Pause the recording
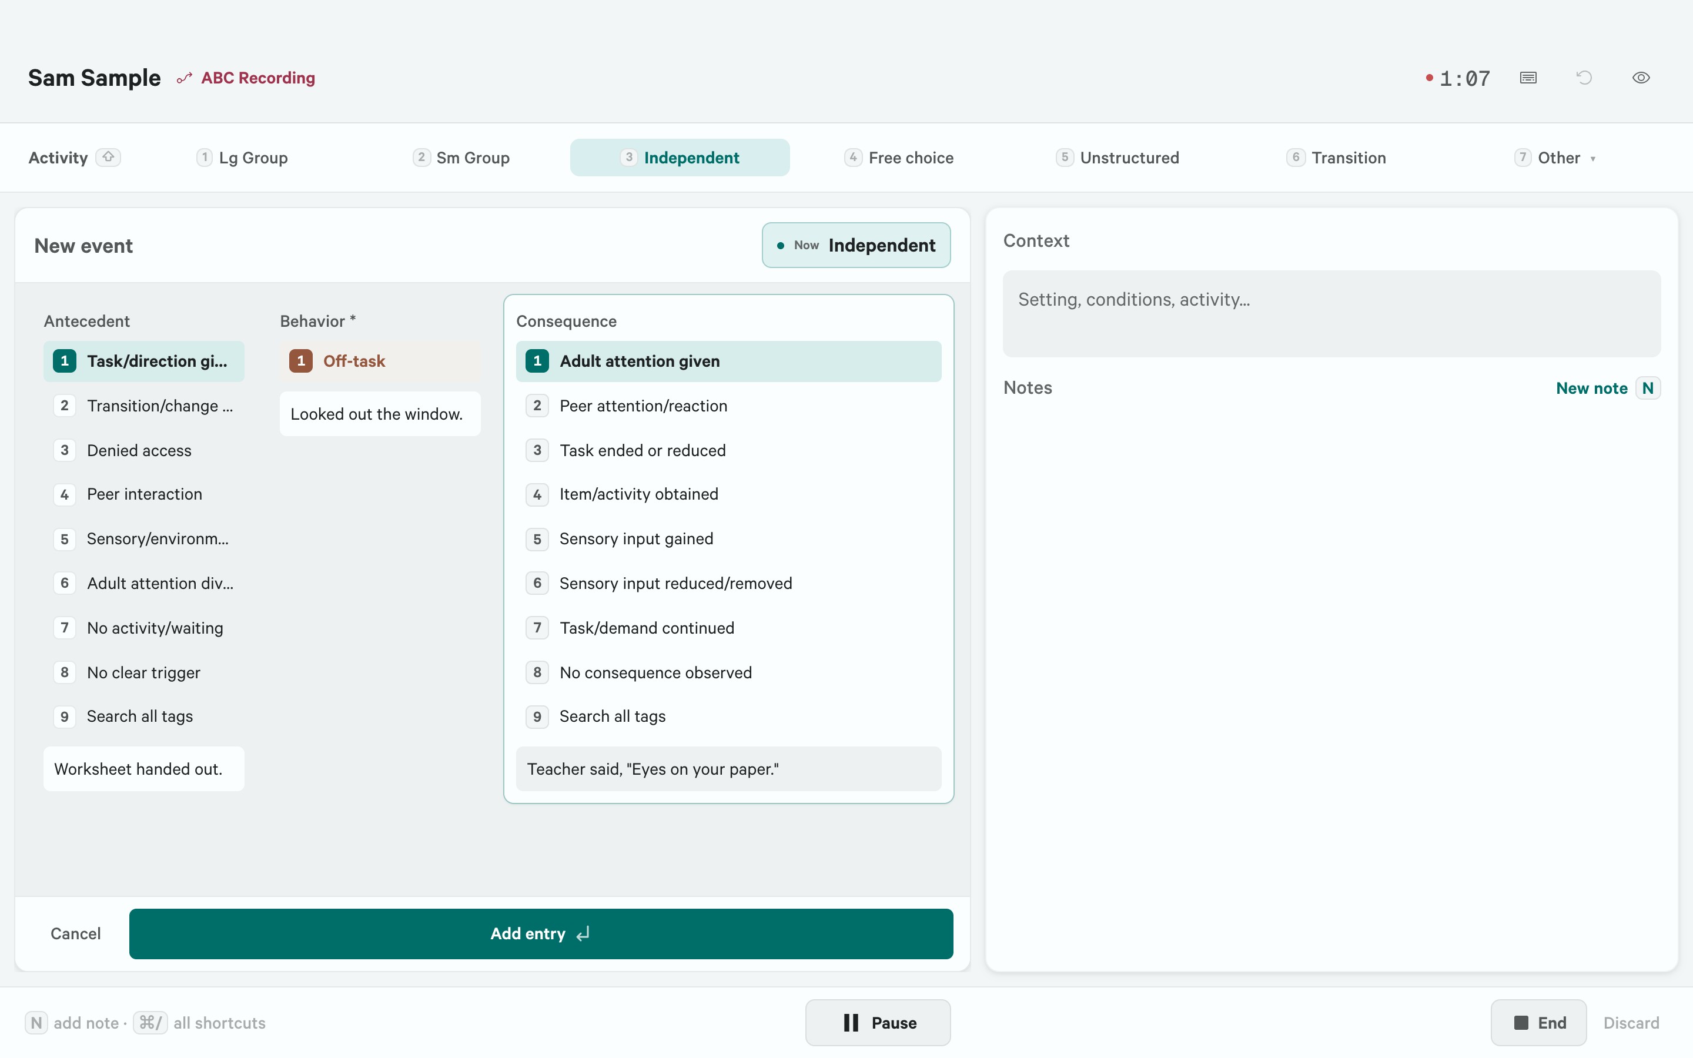Viewport: 1693px width, 1058px height. tap(877, 1023)
